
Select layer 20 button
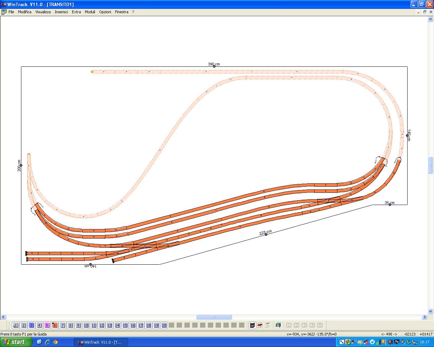(x=164, y=325)
